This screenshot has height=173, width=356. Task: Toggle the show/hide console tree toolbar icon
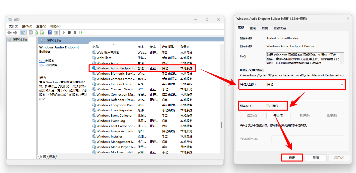[23, 32]
